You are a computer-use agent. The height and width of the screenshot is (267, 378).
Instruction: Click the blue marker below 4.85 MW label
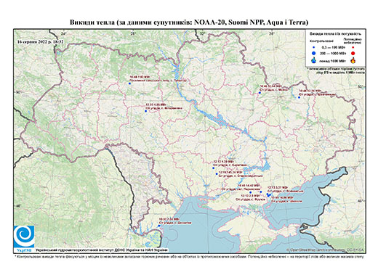pyautogui.click(x=145, y=111)
